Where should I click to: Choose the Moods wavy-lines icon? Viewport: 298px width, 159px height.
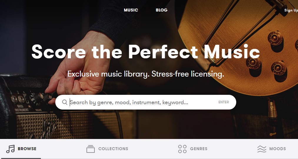262,149
